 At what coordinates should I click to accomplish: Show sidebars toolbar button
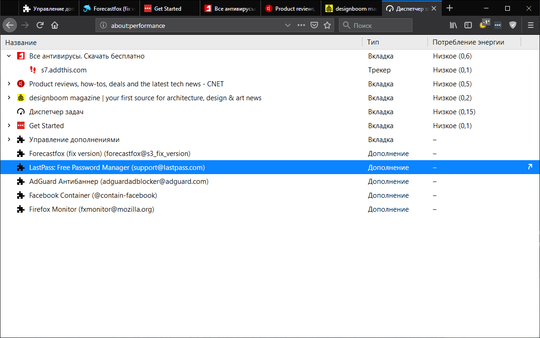click(468, 25)
